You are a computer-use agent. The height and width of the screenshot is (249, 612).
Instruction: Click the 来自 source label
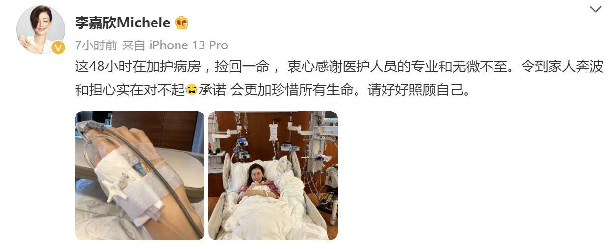(x=133, y=45)
